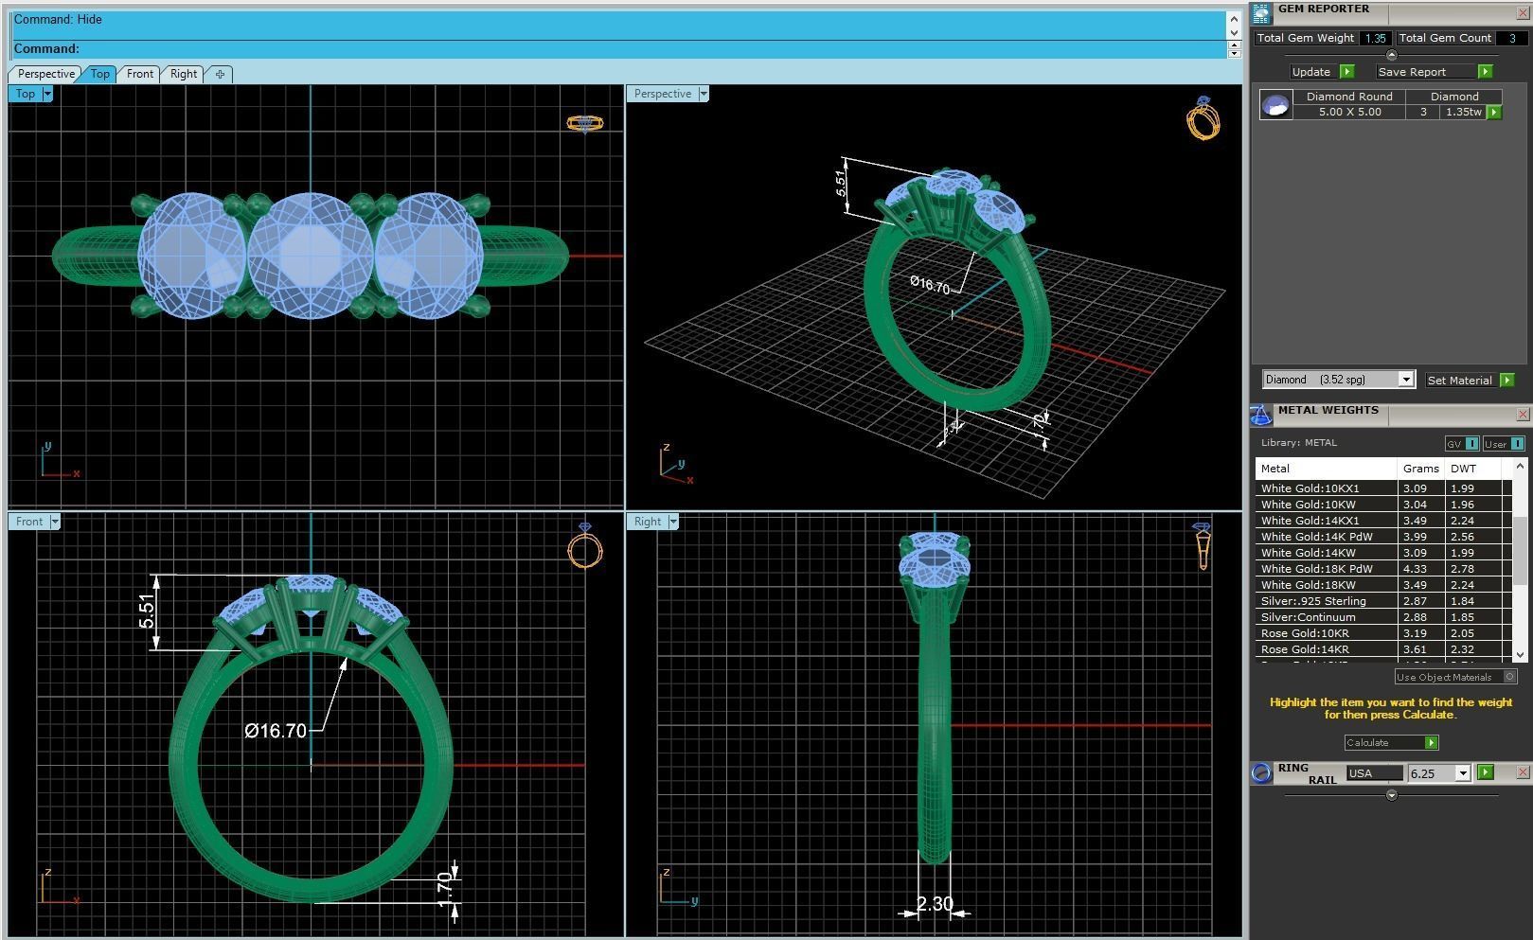Viewport: 1533px width, 940px height.
Task: Switch to the Top tab
Action: pos(99,74)
